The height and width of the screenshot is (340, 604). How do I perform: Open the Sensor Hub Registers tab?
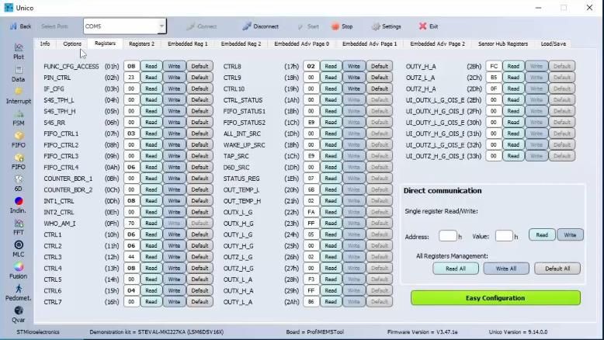click(x=503, y=43)
